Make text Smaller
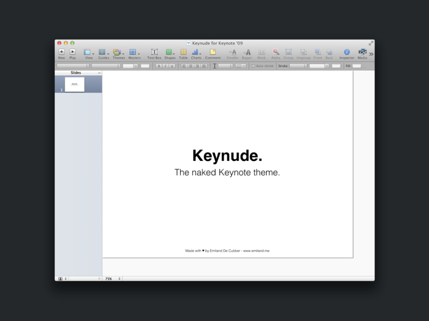Image resolution: width=429 pixels, height=321 pixels. [x=233, y=54]
